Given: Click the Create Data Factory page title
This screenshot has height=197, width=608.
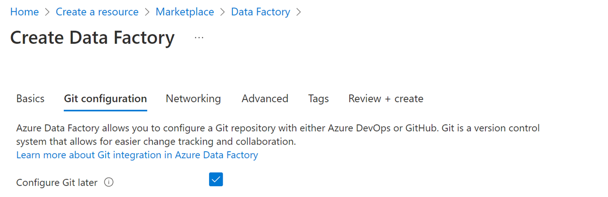Looking at the screenshot, I should (93, 37).
